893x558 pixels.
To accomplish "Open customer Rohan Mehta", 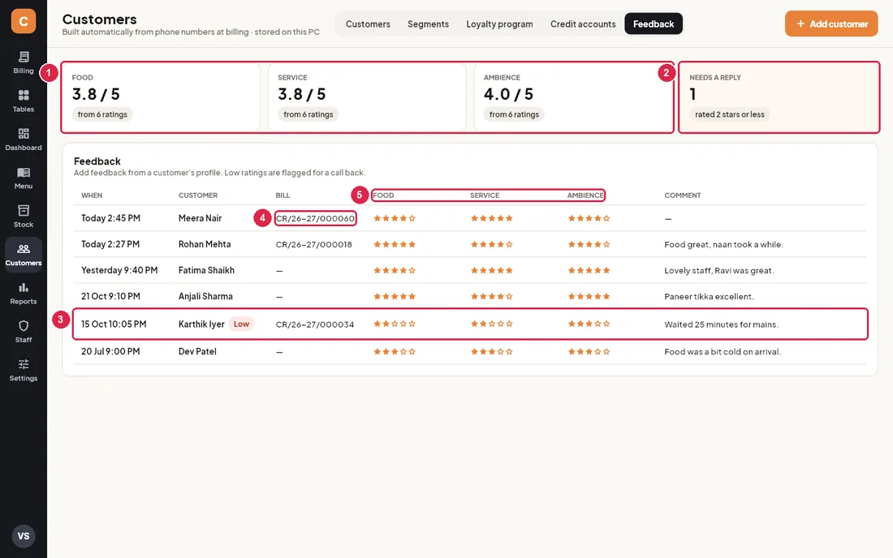I will (x=205, y=245).
